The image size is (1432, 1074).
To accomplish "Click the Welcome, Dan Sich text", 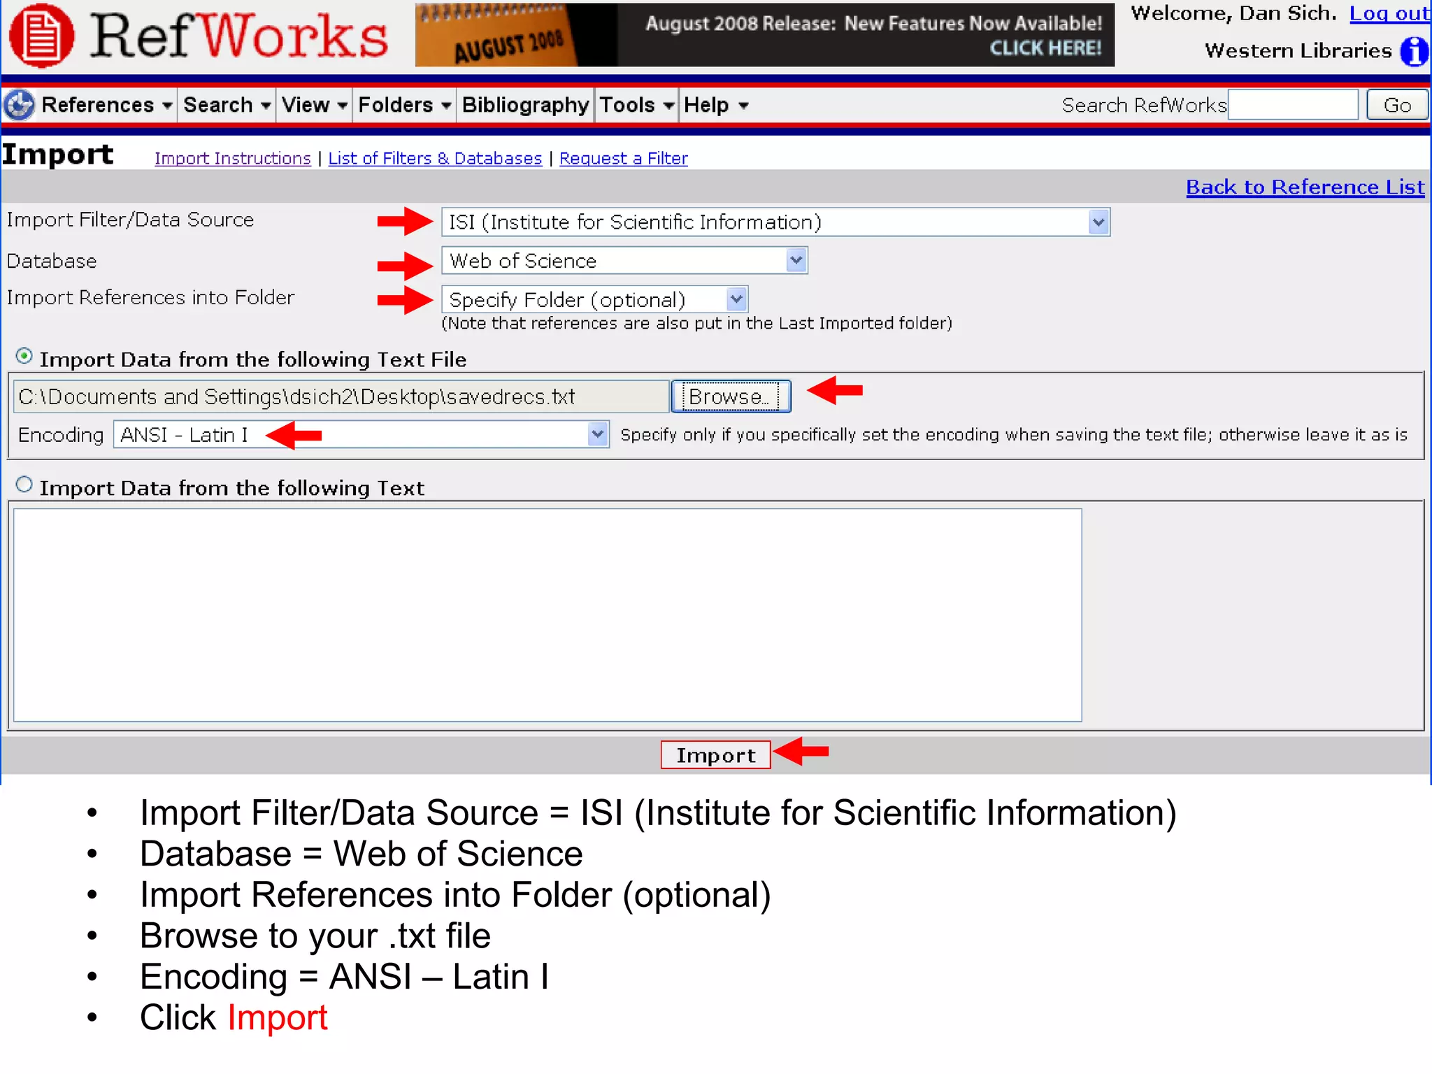I will click(1233, 13).
